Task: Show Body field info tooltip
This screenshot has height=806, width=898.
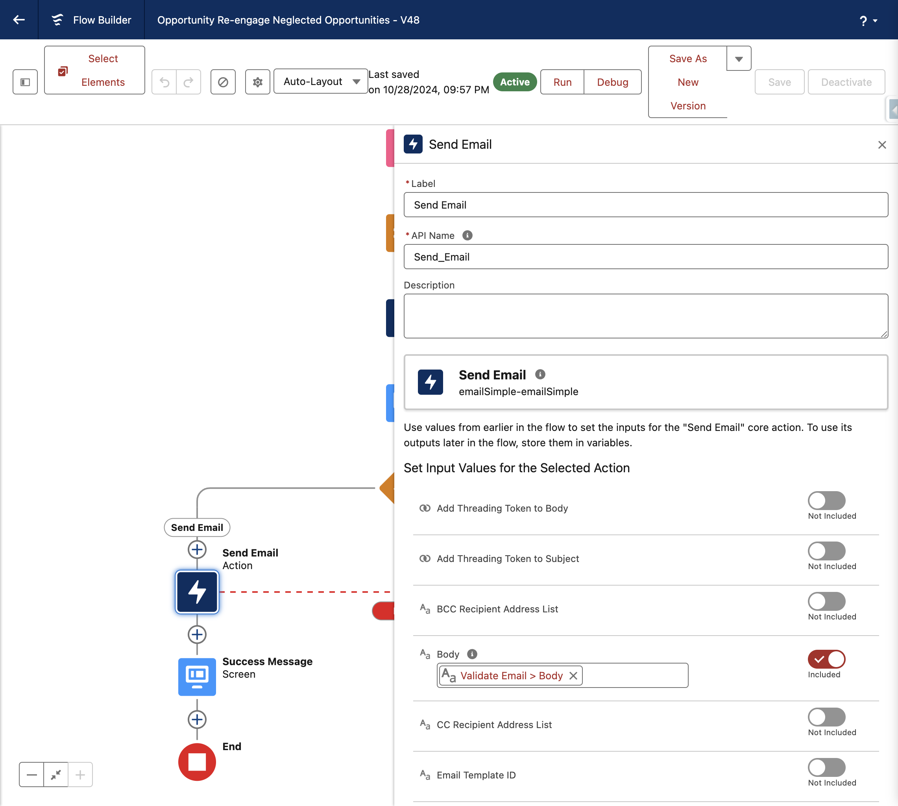Action: [x=472, y=654]
